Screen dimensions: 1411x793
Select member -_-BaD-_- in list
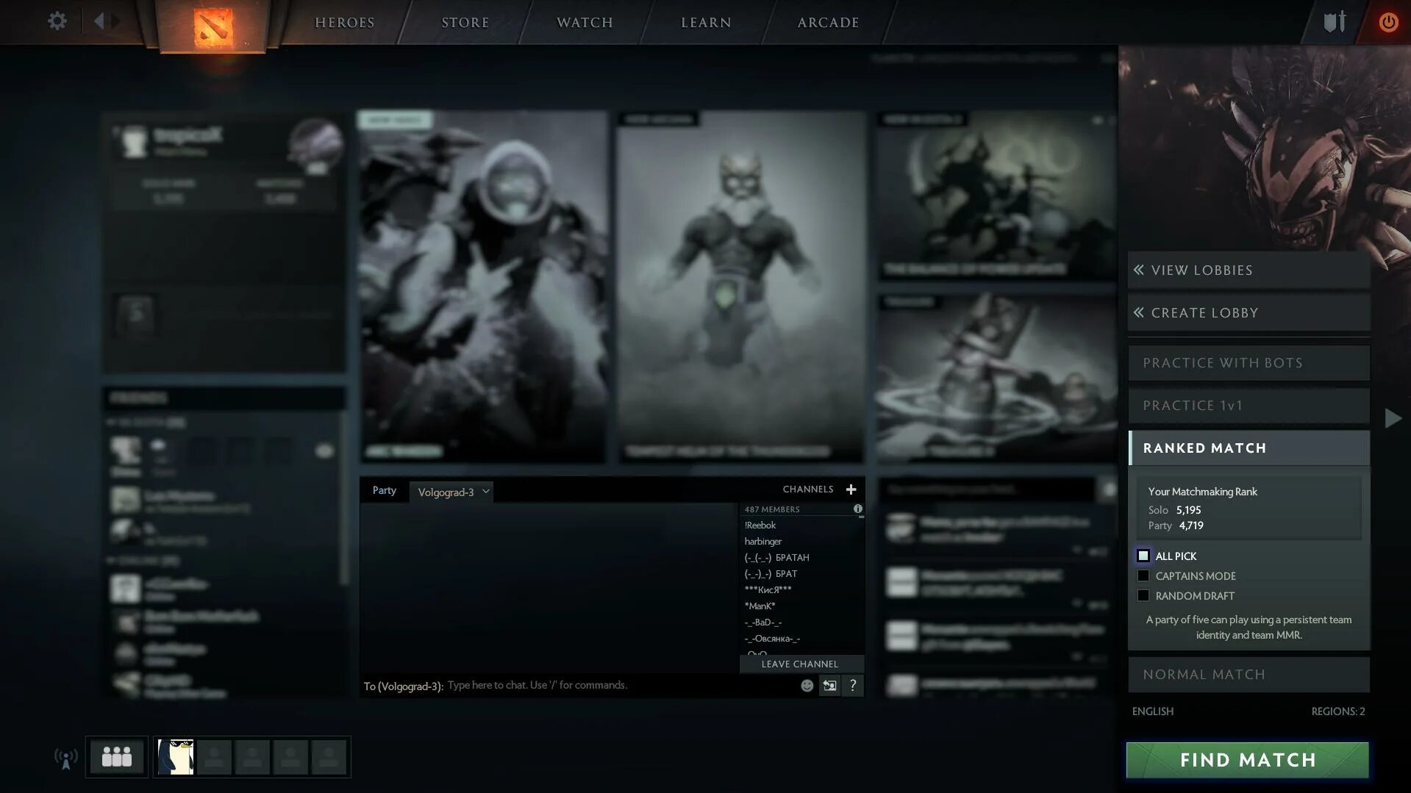tap(762, 622)
